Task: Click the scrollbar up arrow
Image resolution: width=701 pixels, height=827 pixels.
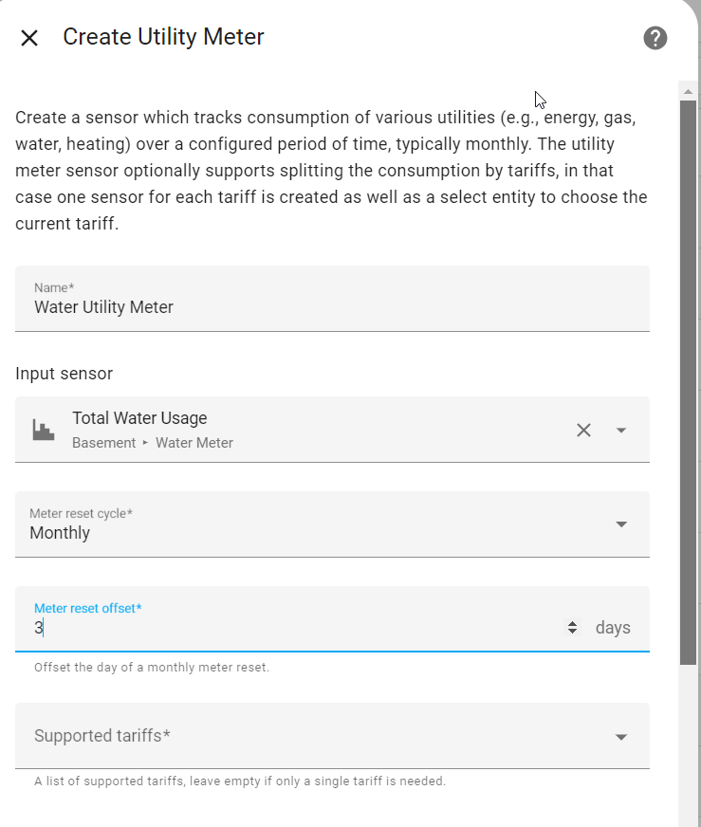Action: point(688,92)
